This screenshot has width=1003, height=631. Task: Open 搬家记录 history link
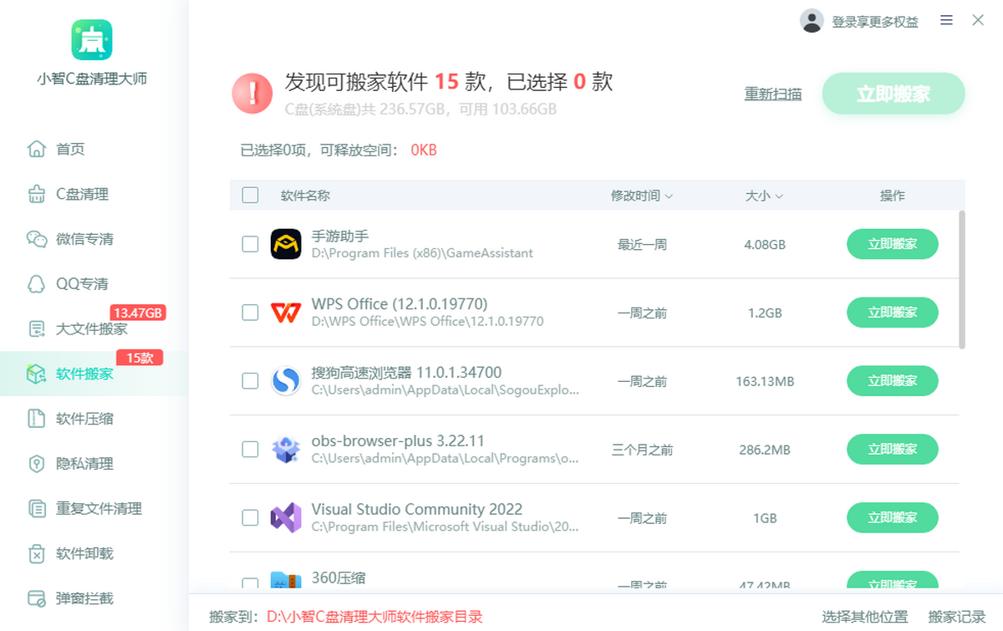coord(957,617)
